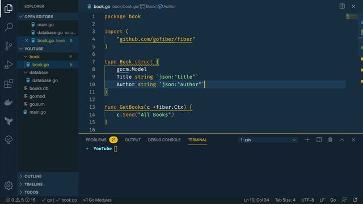The image size is (363, 204).
Task: Close book.go in Open Editors list
Action: 27,40
